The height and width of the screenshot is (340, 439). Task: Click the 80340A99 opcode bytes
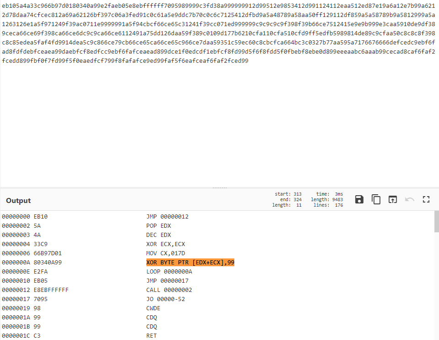click(48, 263)
